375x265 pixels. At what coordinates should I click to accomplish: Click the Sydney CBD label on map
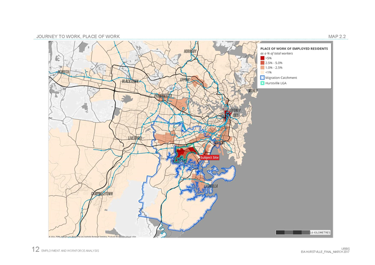coord(236,112)
